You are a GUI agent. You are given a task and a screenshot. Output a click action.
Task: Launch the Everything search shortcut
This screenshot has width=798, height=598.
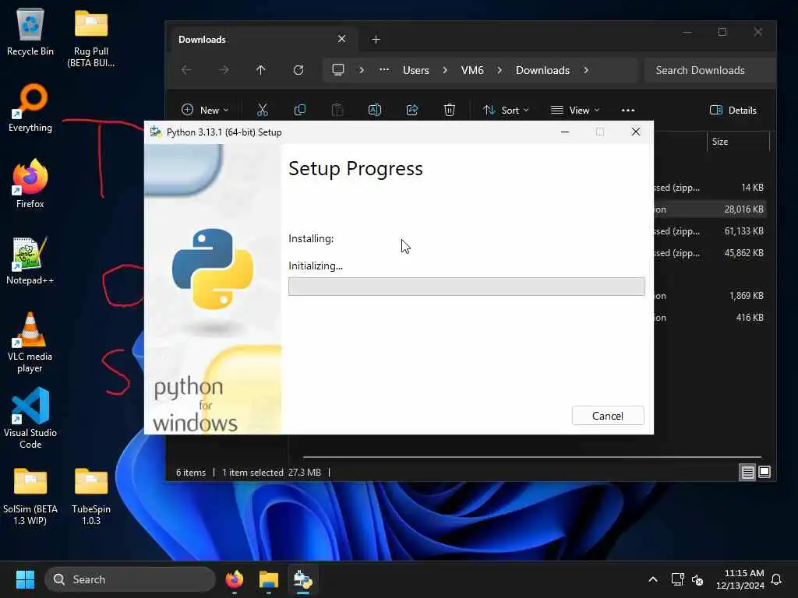30,107
